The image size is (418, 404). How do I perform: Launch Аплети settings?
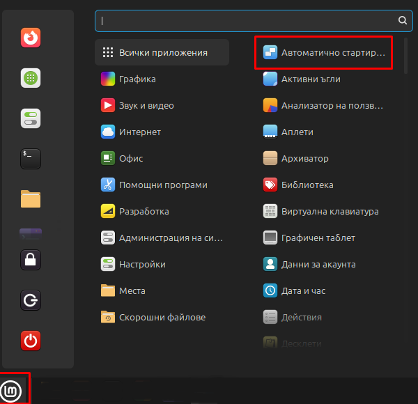(324, 132)
